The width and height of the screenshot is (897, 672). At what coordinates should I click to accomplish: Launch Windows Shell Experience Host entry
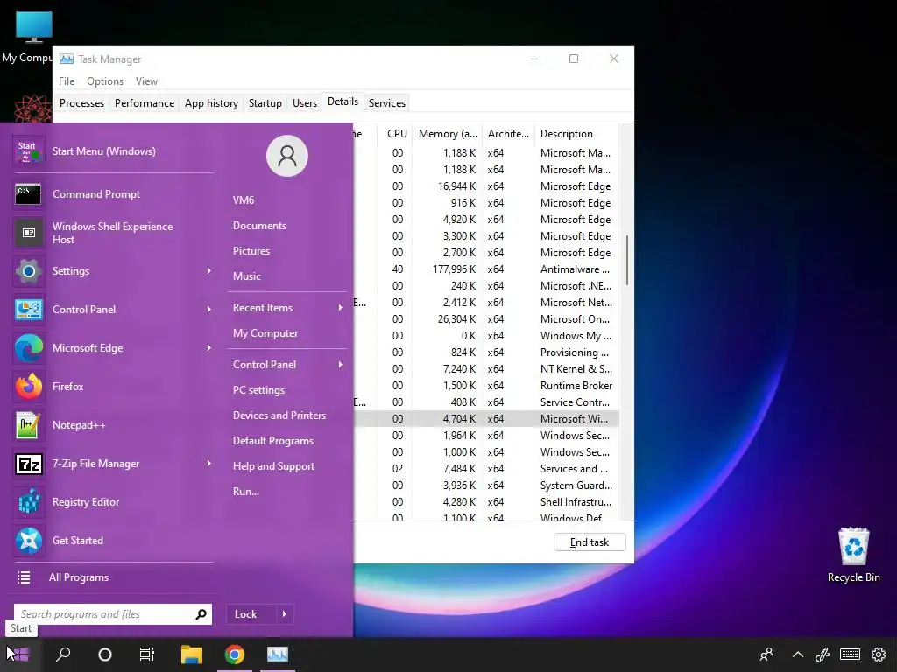tap(113, 233)
